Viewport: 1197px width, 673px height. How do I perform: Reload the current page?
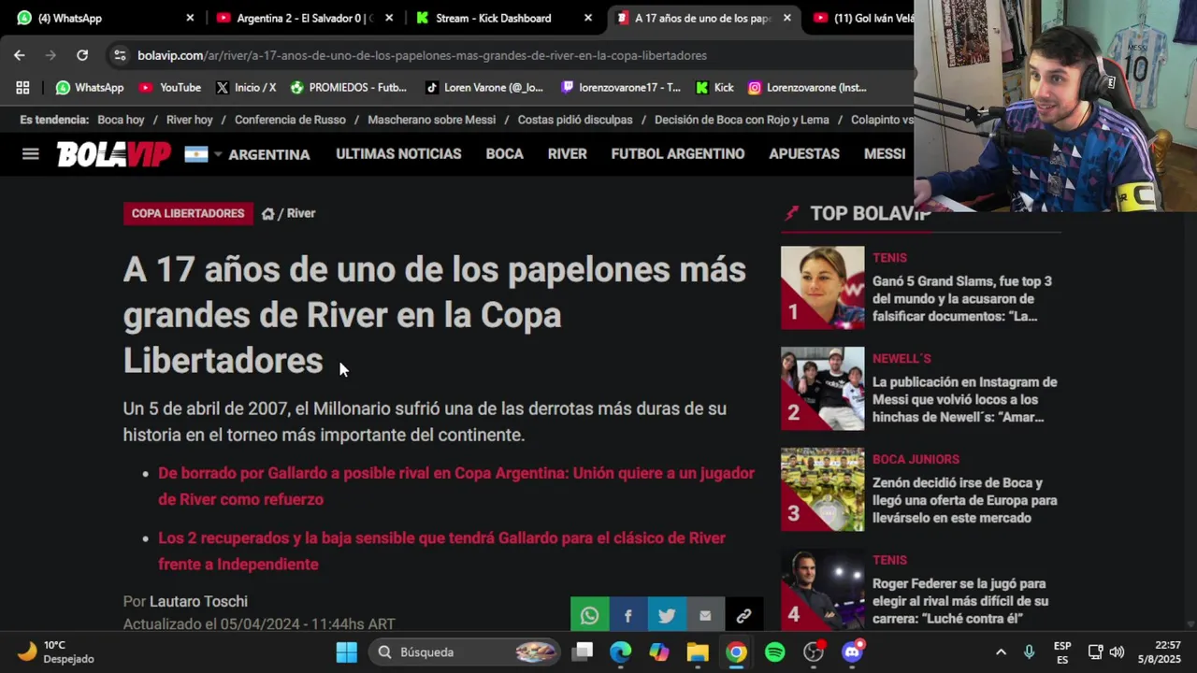click(82, 55)
